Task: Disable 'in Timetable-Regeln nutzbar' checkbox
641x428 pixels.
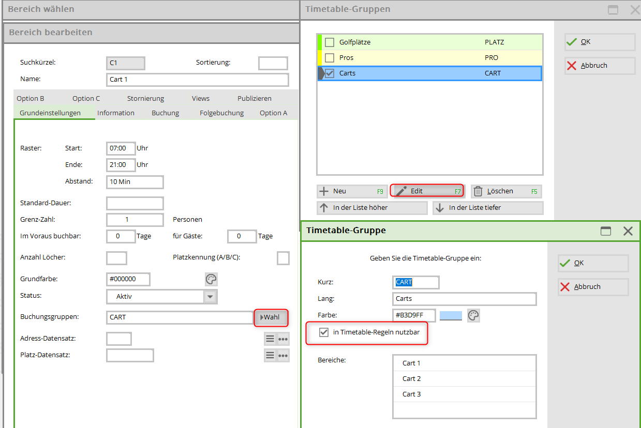Action: click(x=324, y=332)
